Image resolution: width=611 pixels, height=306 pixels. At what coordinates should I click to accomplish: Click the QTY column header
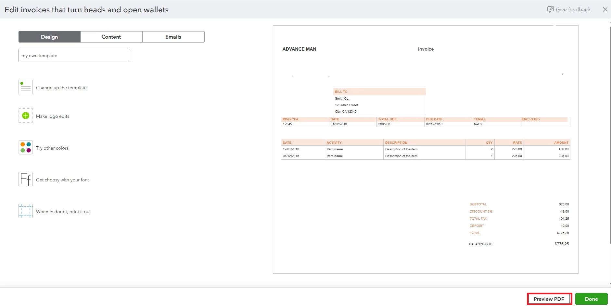pos(489,143)
